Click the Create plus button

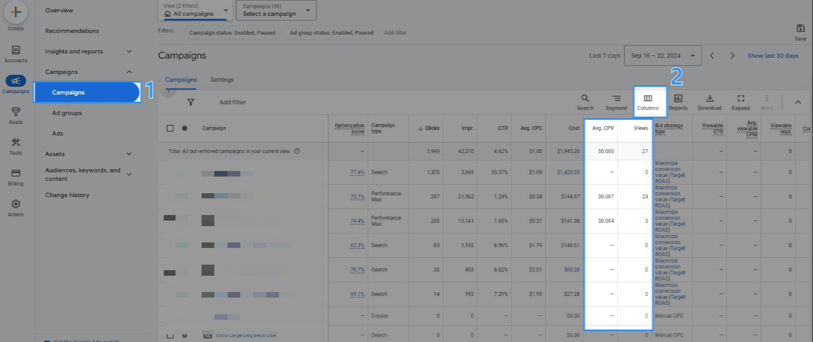(x=16, y=12)
